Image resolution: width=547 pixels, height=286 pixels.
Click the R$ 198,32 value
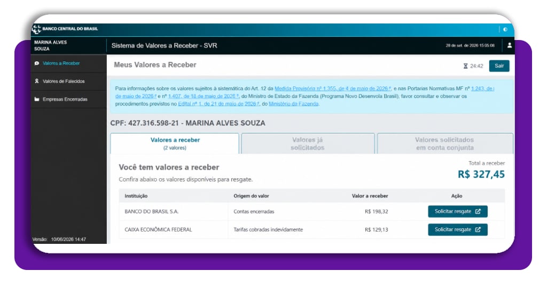pyautogui.click(x=377, y=211)
